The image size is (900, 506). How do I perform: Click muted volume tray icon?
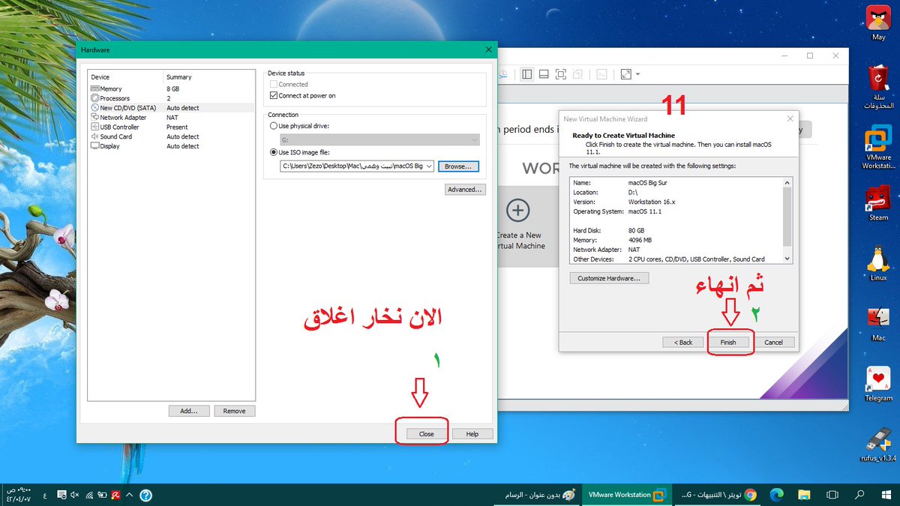point(75,495)
